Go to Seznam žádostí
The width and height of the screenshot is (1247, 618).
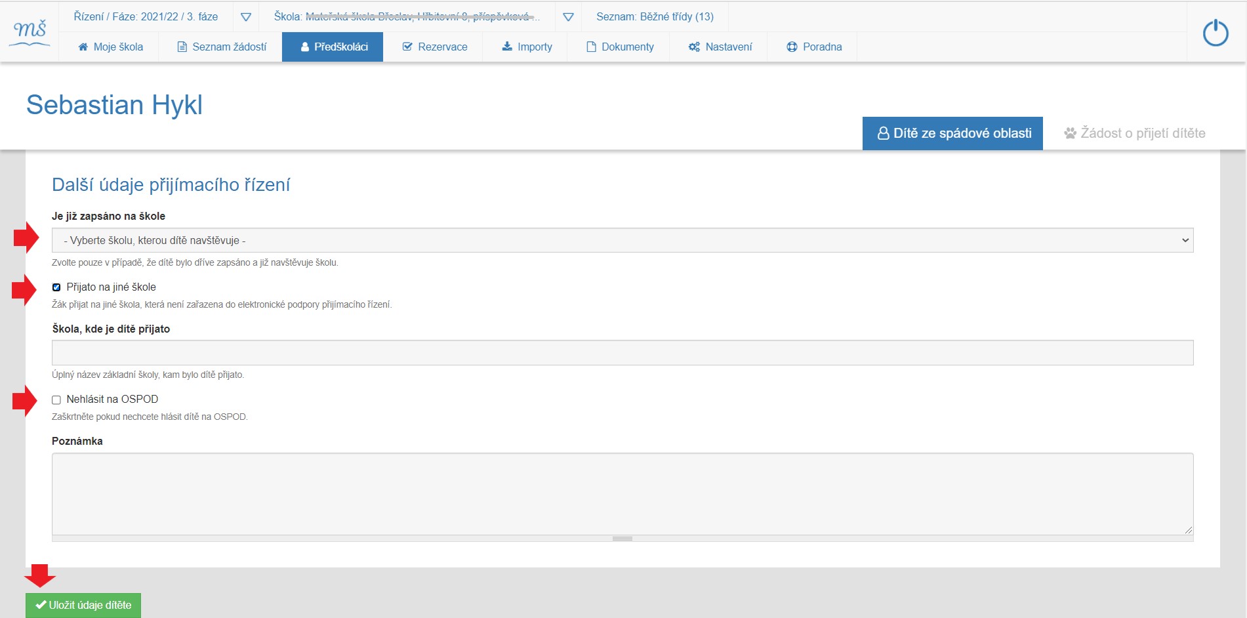point(221,47)
